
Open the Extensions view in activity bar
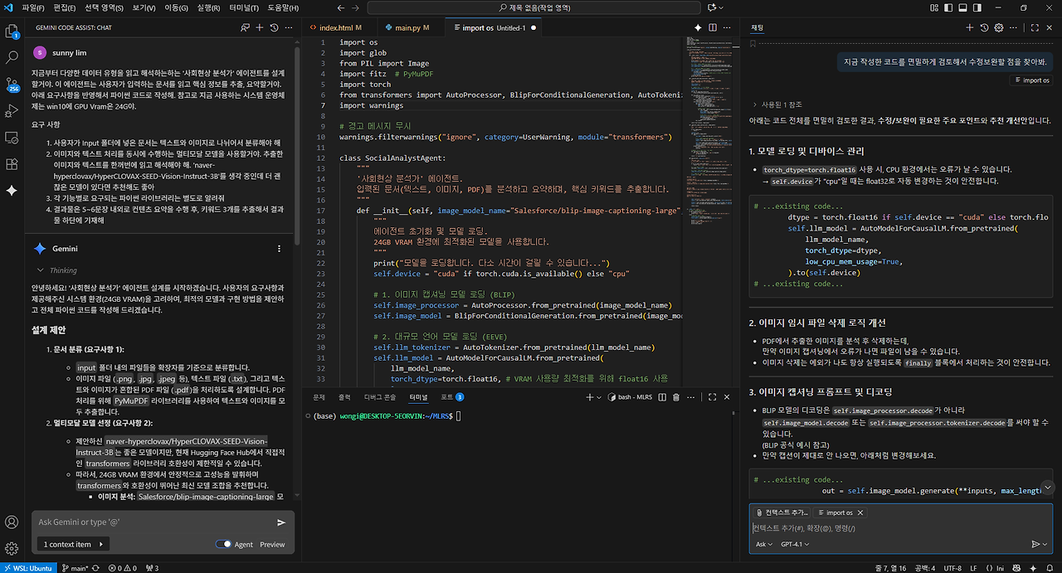pyautogui.click(x=12, y=164)
